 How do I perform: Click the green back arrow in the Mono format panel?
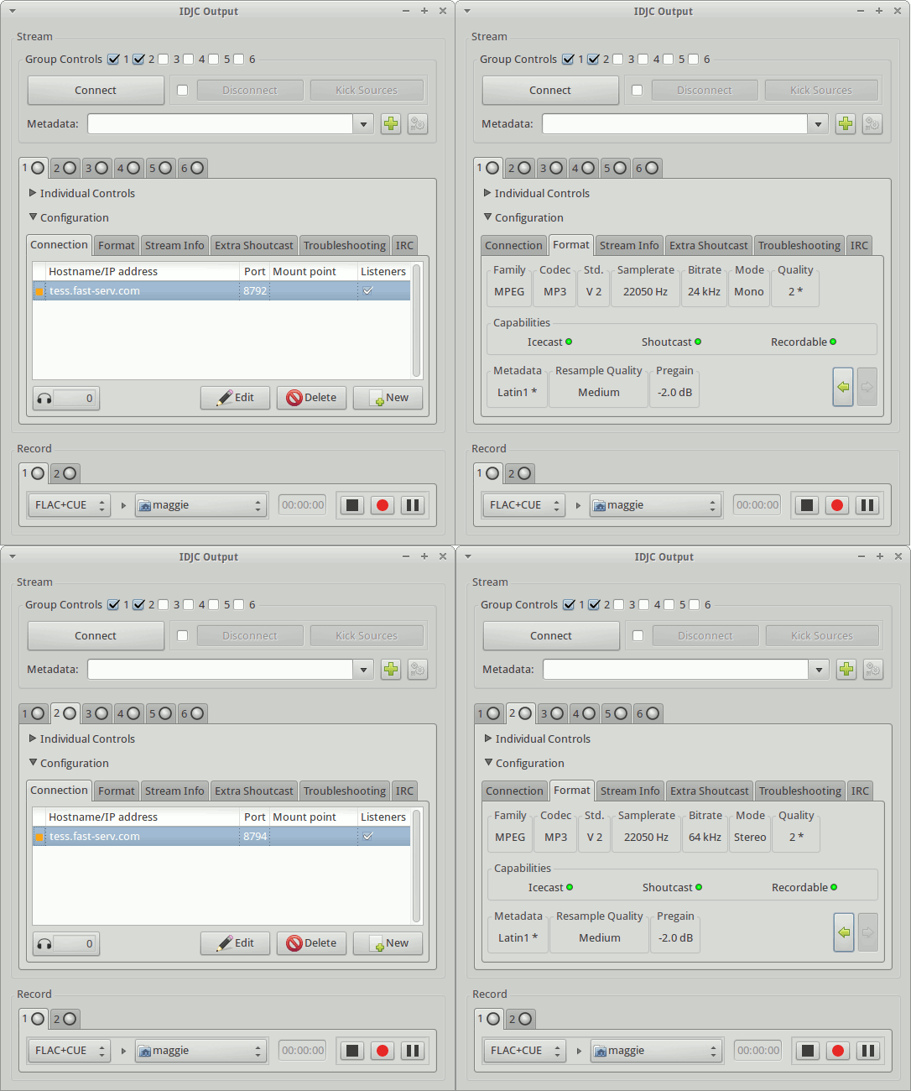[843, 387]
